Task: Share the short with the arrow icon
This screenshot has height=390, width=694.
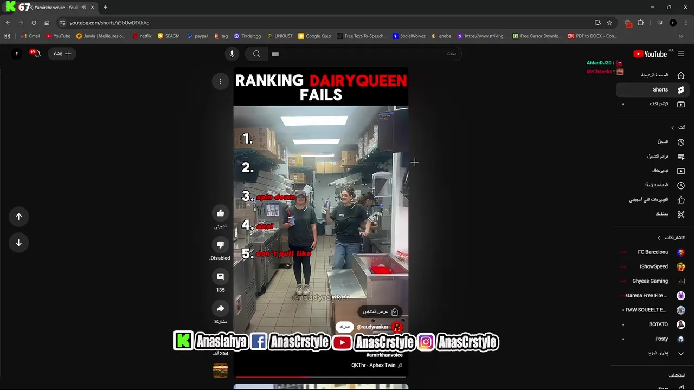Action: click(x=220, y=308)
